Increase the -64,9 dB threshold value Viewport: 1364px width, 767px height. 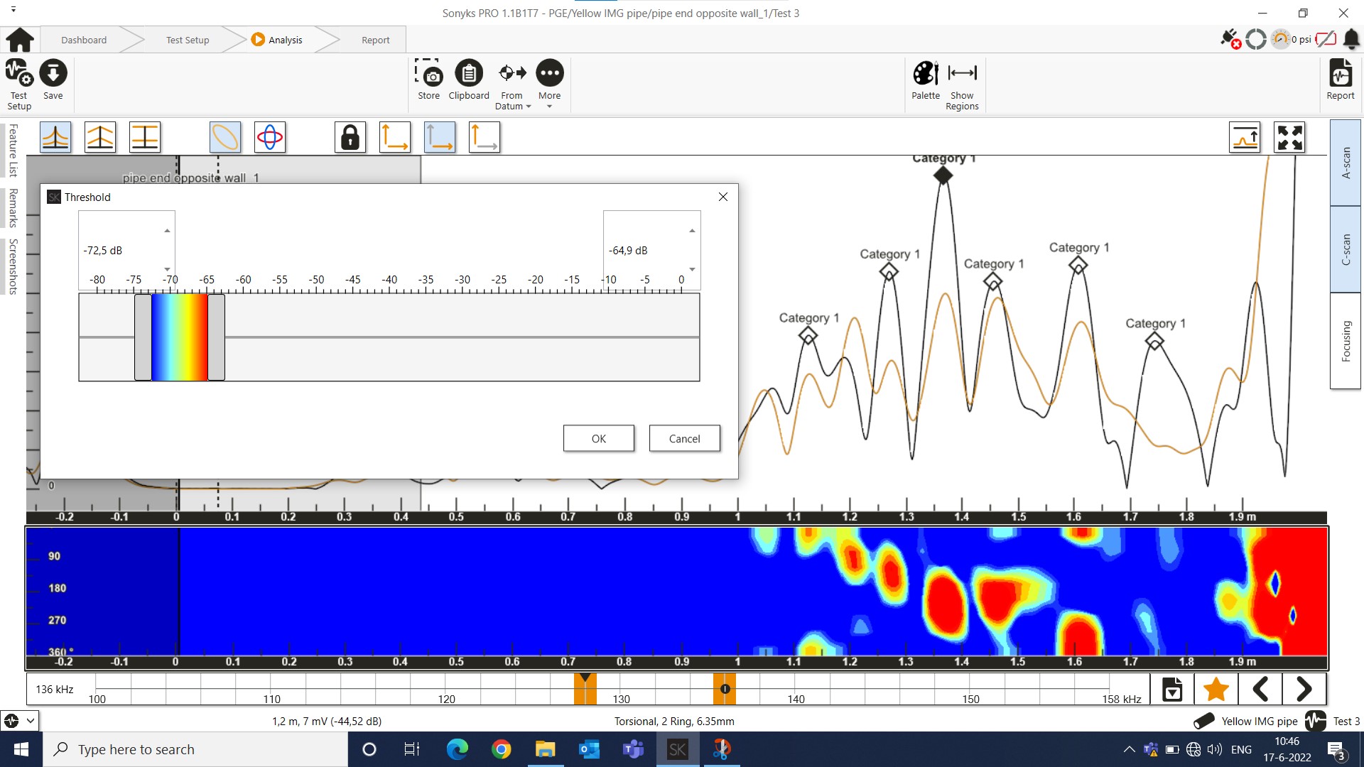pos(691,231)
